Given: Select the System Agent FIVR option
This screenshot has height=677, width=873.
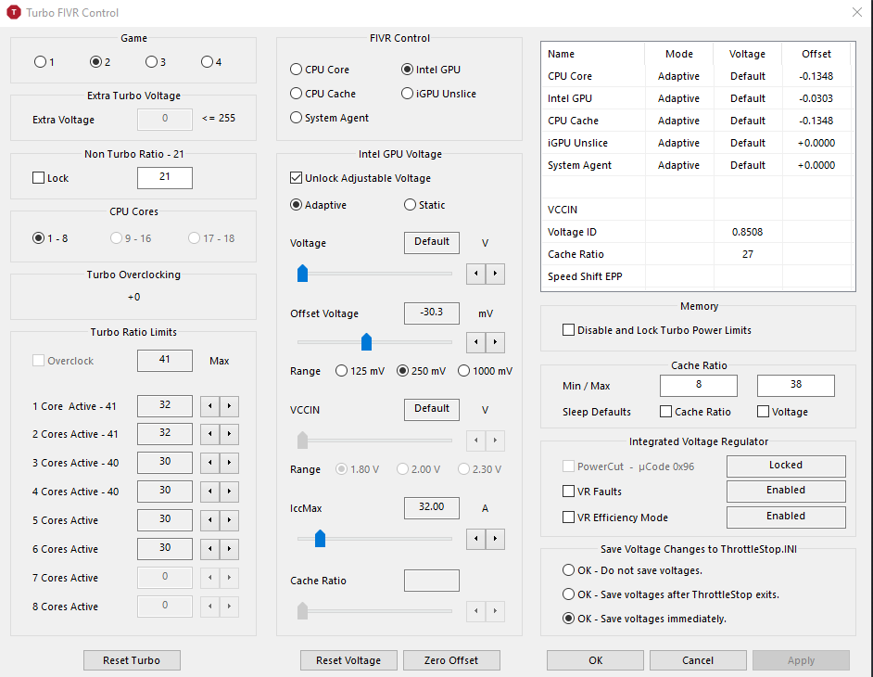Looking at the screenshot, I should pyautogui.click(x=297, y=118).
